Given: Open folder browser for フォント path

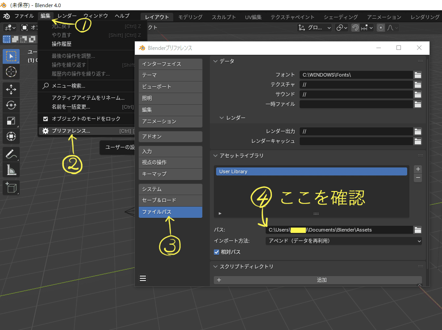Looking at the screenshot, I should (x=418, y=75).
